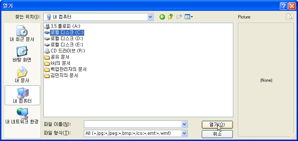Expand the 파일 이름 dropdown arrow
The width and height of the screenshot is (298, 141).
[x=184, y=124]
